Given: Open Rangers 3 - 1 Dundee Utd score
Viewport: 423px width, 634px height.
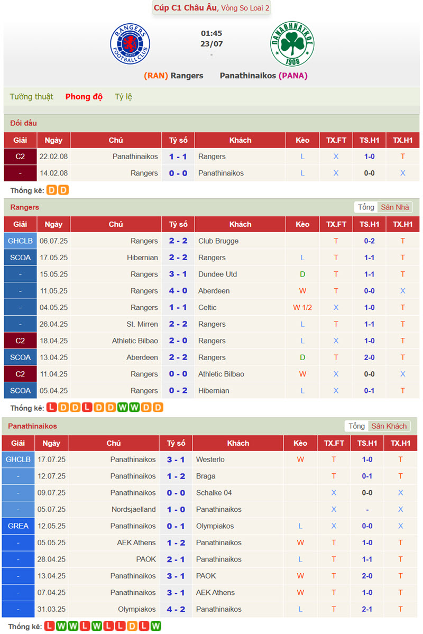Looking at the screenshot, I should [178, 274].
